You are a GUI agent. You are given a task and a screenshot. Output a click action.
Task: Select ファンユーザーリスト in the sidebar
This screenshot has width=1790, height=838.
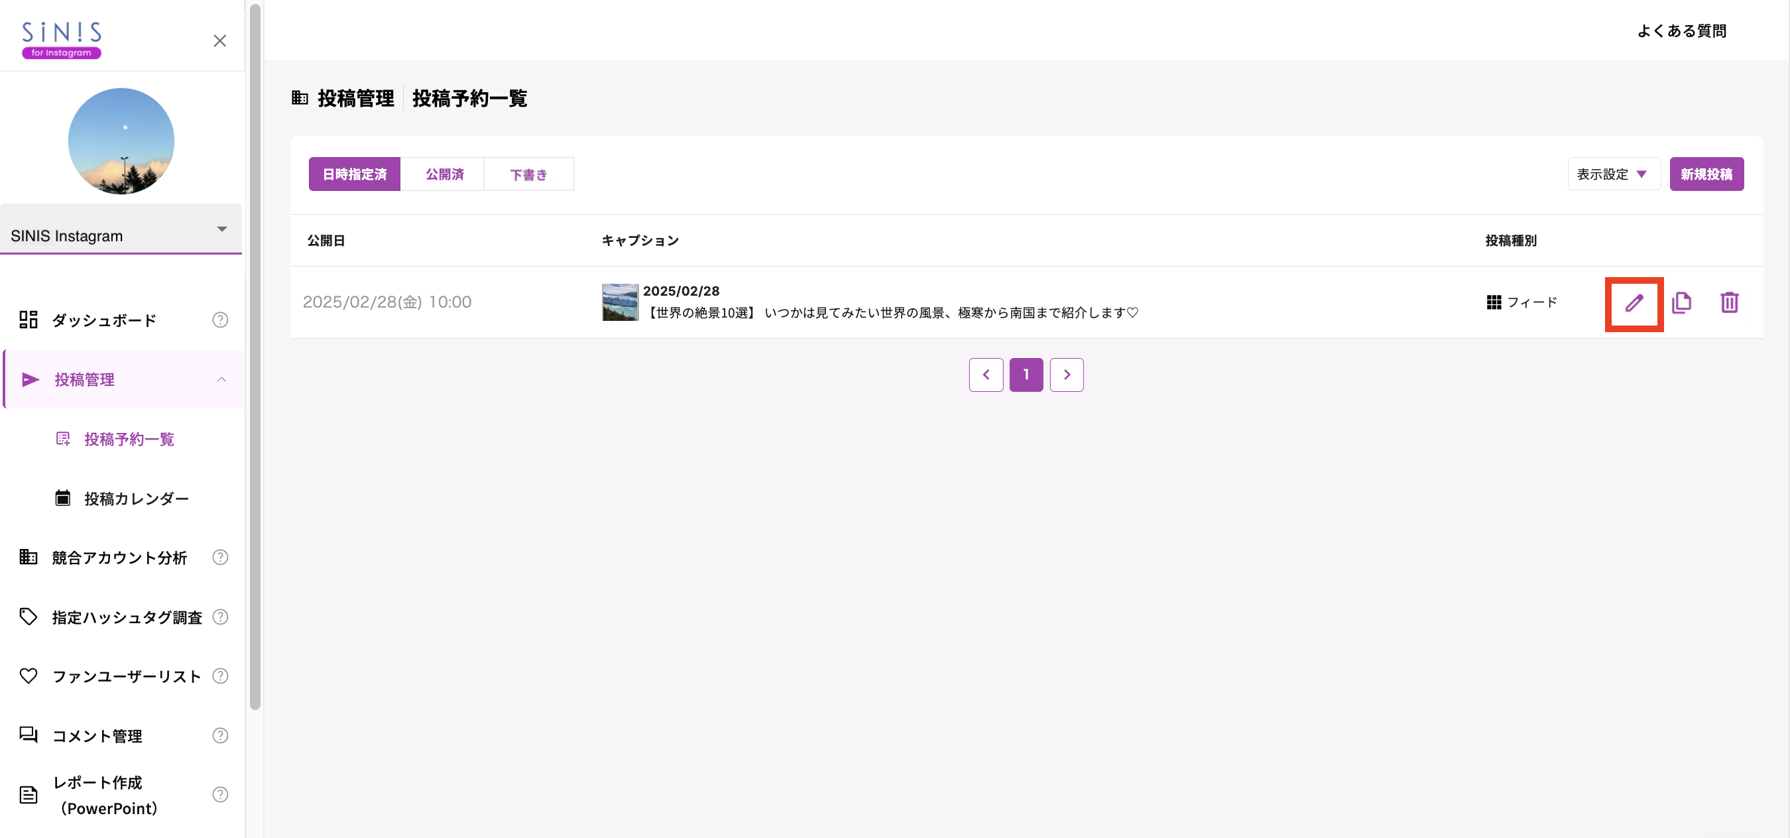[125, 676]
